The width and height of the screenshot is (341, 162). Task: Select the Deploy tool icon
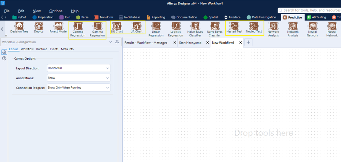click(x=39, y=26)
